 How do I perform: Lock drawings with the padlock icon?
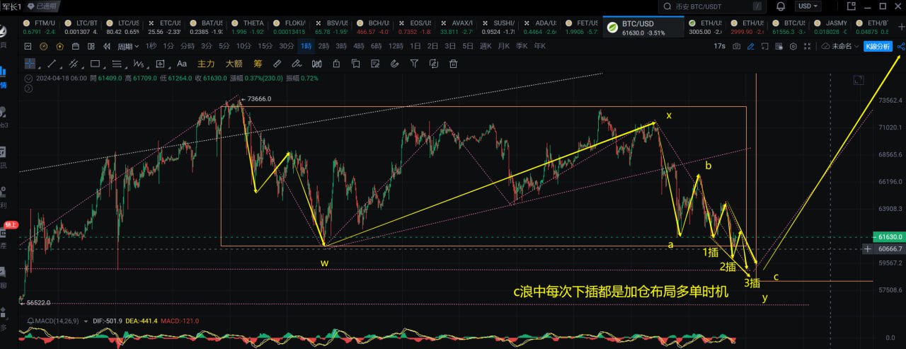pos(336,63)
